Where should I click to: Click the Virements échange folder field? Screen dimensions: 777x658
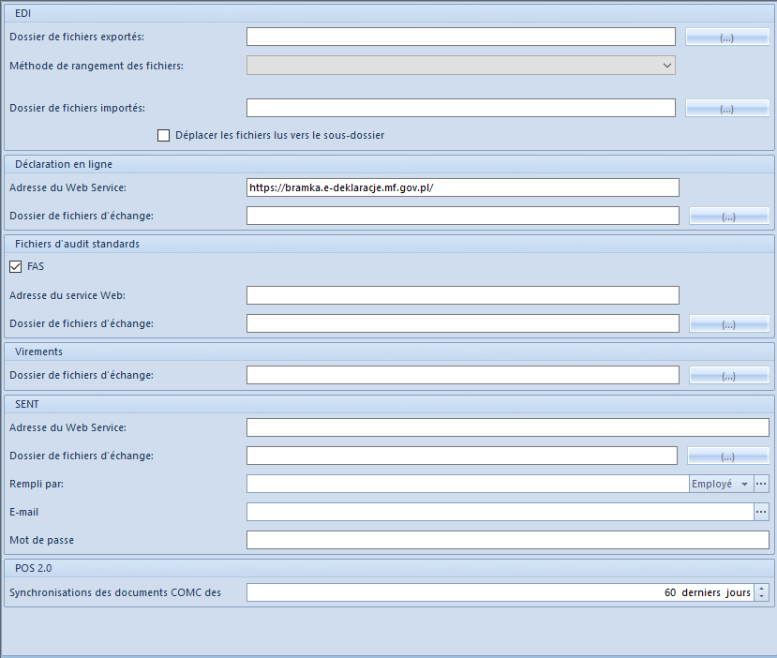(463, 375)
